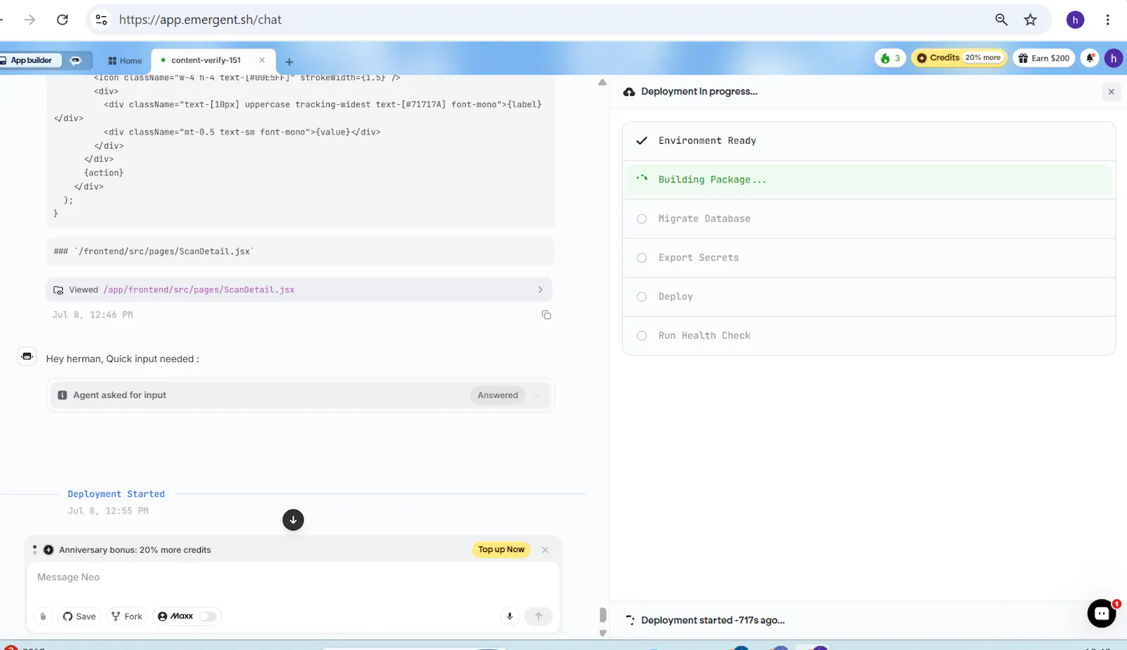
Task: Click the chat pane scroll up arrow
Action: point(602,82)
